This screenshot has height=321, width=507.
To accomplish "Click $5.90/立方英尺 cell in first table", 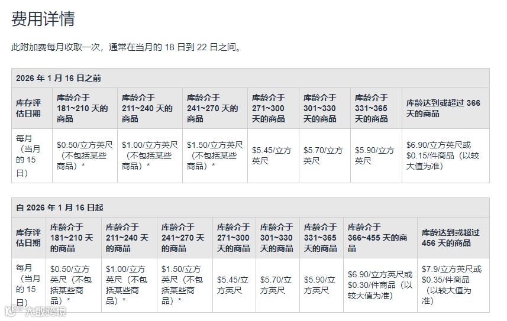I will (x=376, y=156).
